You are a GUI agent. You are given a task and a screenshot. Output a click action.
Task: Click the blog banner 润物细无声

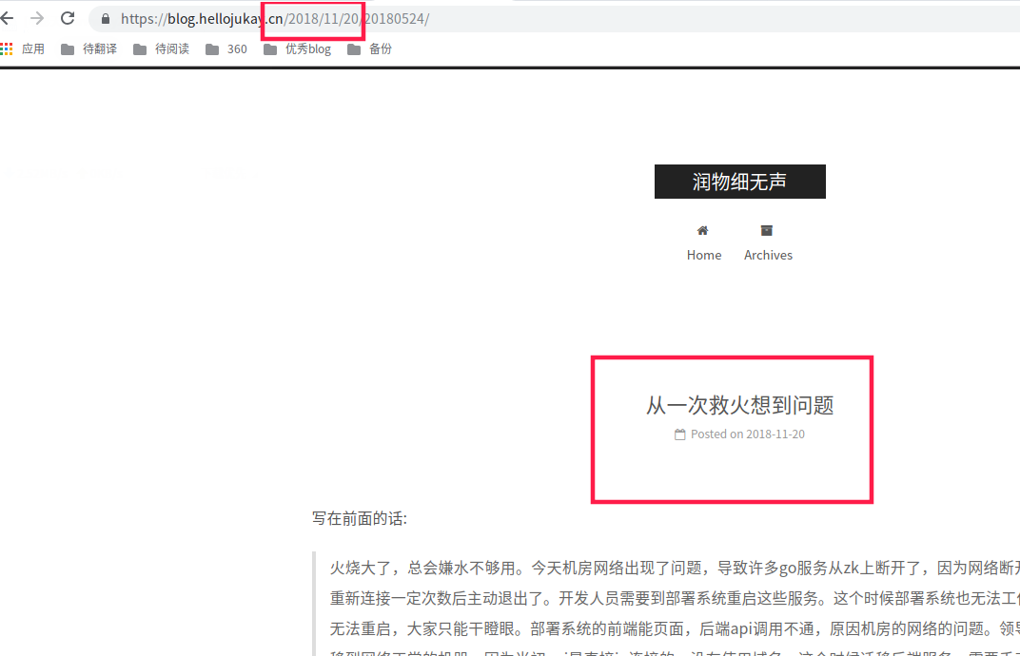pyautogui.click(x=739, y=181)
